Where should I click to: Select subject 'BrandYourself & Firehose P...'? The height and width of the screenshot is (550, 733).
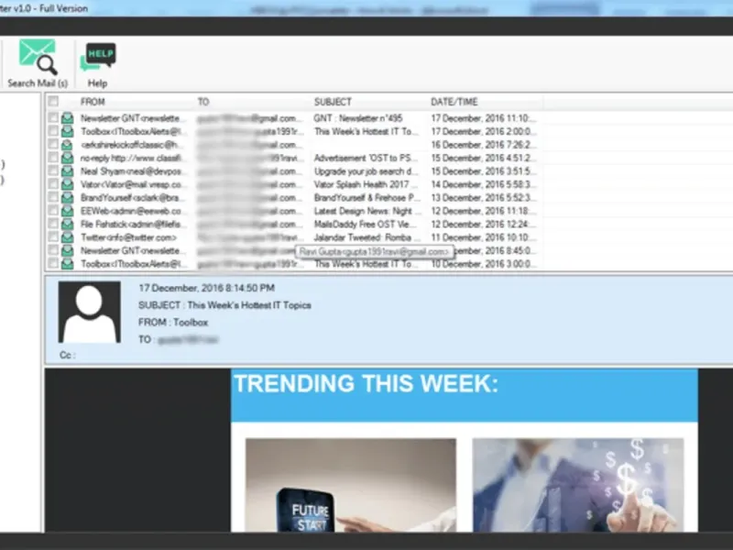[367, 197]
